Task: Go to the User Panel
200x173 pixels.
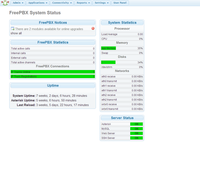Action: coord(120,3)
